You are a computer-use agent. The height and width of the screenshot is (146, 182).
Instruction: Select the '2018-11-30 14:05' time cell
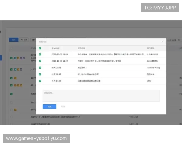(60, 54)
